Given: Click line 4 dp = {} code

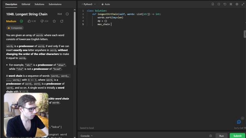Looking at the screenshot, I should coord(102,21).
